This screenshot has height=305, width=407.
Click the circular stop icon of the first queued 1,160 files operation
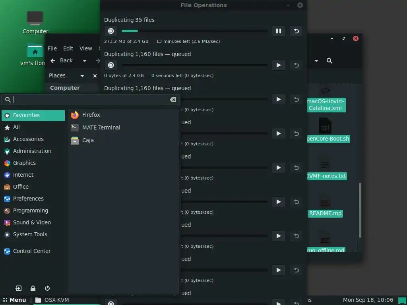(111, 66)
